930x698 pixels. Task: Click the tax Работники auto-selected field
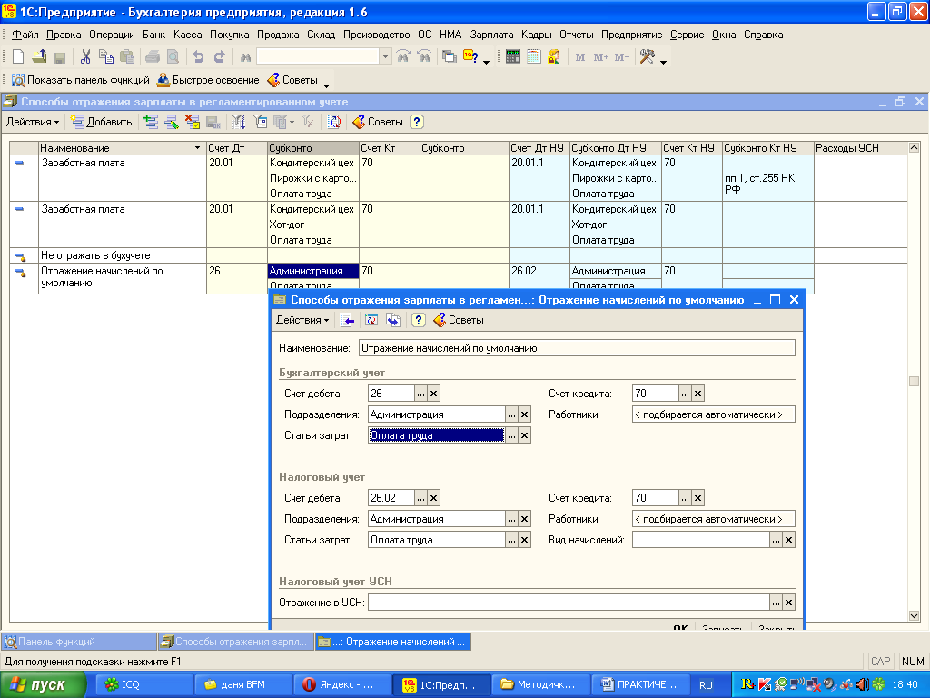pyautogui.click(x=714, y=519)
